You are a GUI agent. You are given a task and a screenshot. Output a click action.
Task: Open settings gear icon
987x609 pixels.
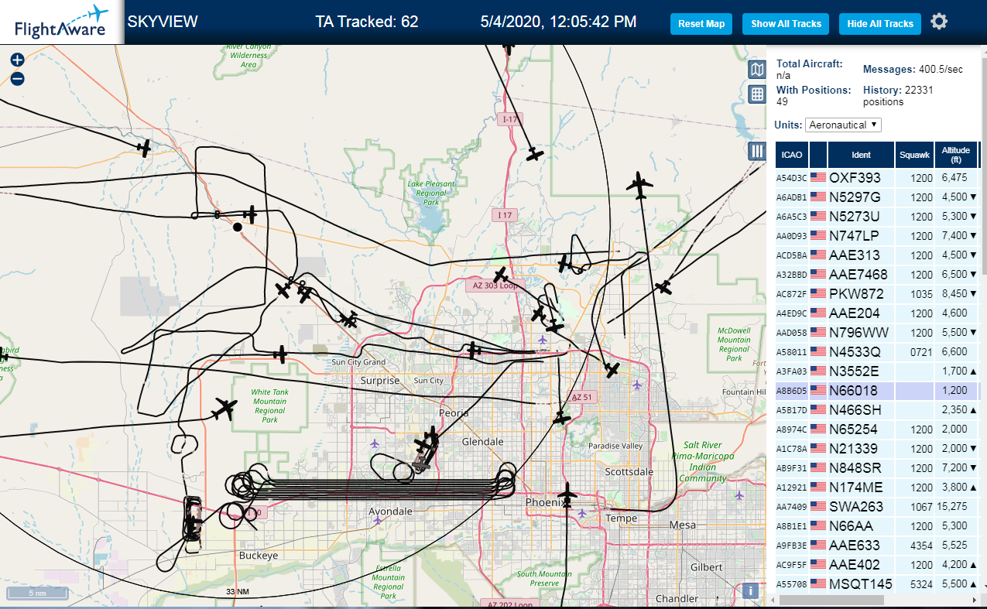(x=939, y=21)
